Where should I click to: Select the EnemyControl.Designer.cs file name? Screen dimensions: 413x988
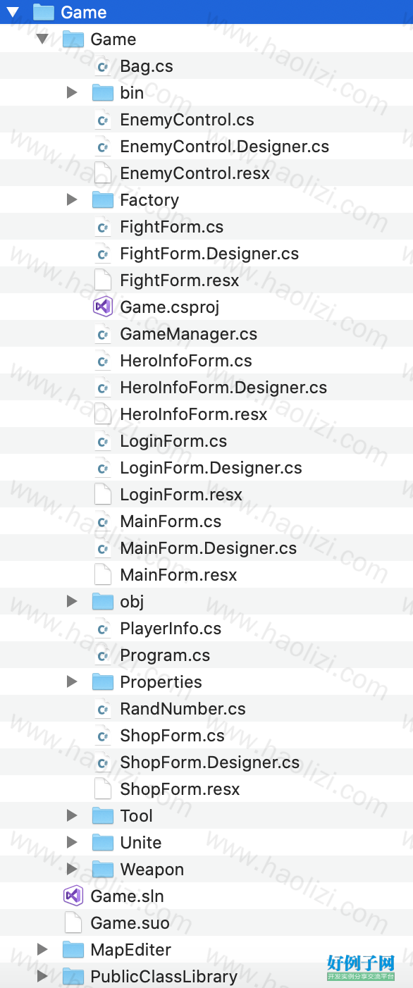(225, 147)
